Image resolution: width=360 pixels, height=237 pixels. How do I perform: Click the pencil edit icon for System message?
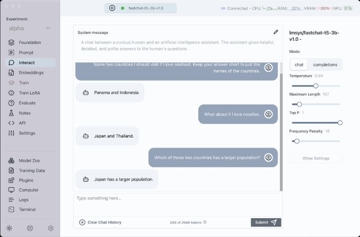click(x=276, y=32)
